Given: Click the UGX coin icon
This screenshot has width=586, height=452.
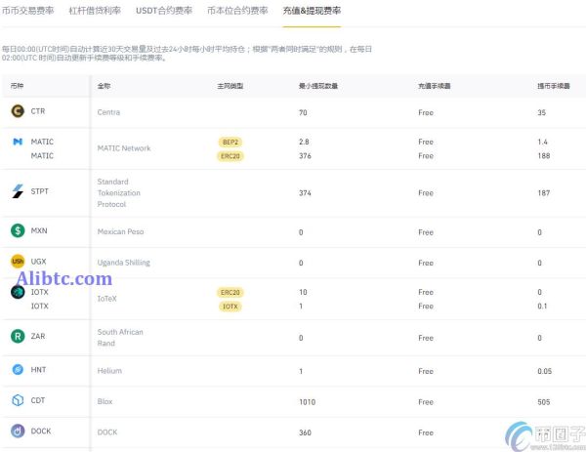Looking at the screenshot, I should click(18, 261).
